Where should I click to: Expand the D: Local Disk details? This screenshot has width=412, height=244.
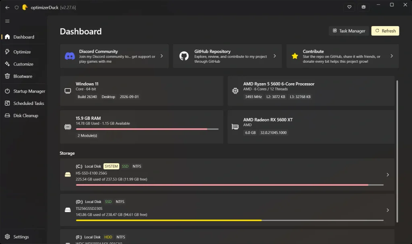pos(387,210)
